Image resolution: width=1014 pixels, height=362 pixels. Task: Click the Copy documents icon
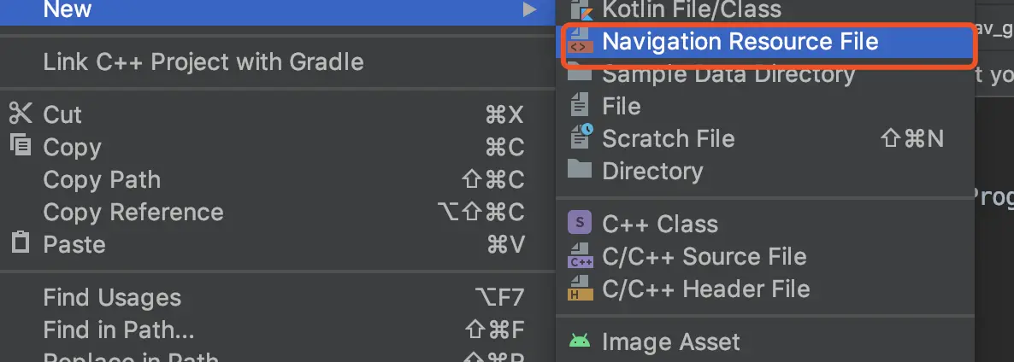pos(21,146)
